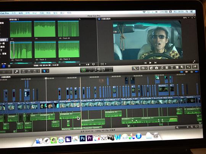This screenshot has height=154, width=206.
Task: Toggle timeline skimming
Action: (182, 72)
